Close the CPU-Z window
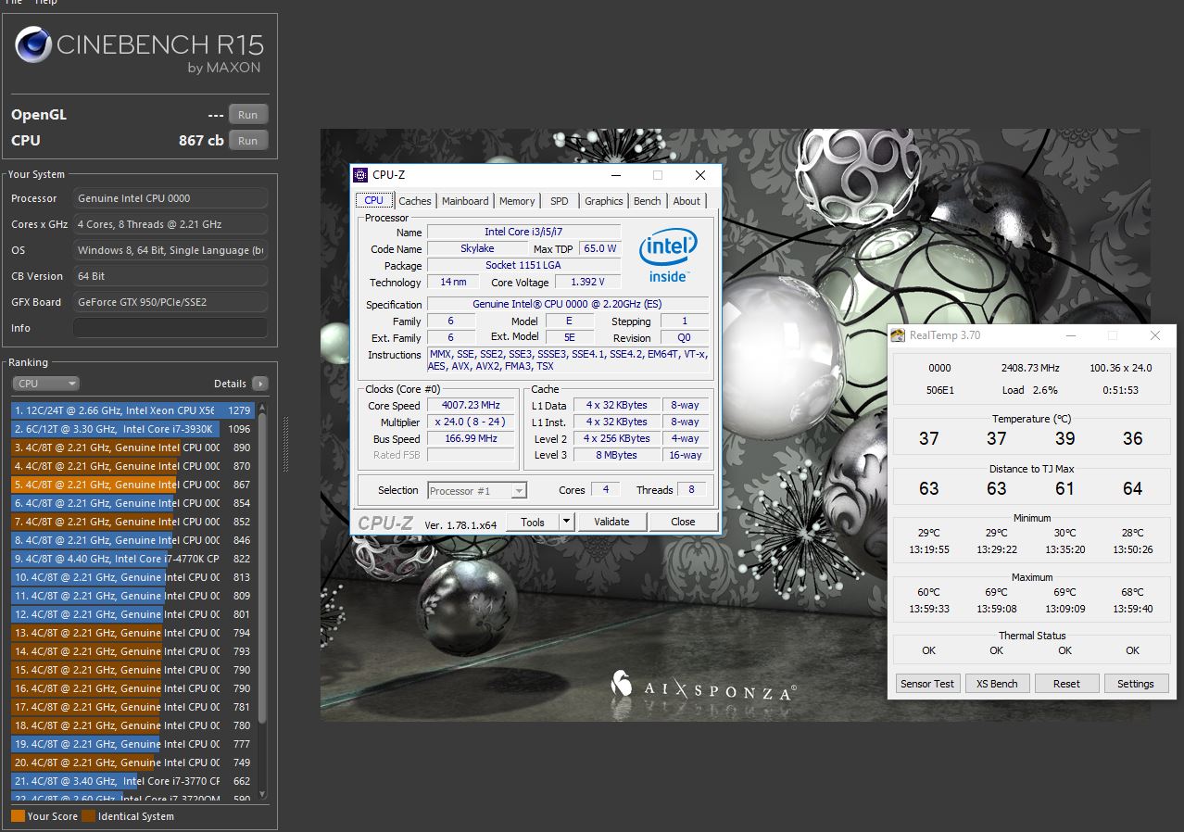1184x832 pixels. pos(700,175)
